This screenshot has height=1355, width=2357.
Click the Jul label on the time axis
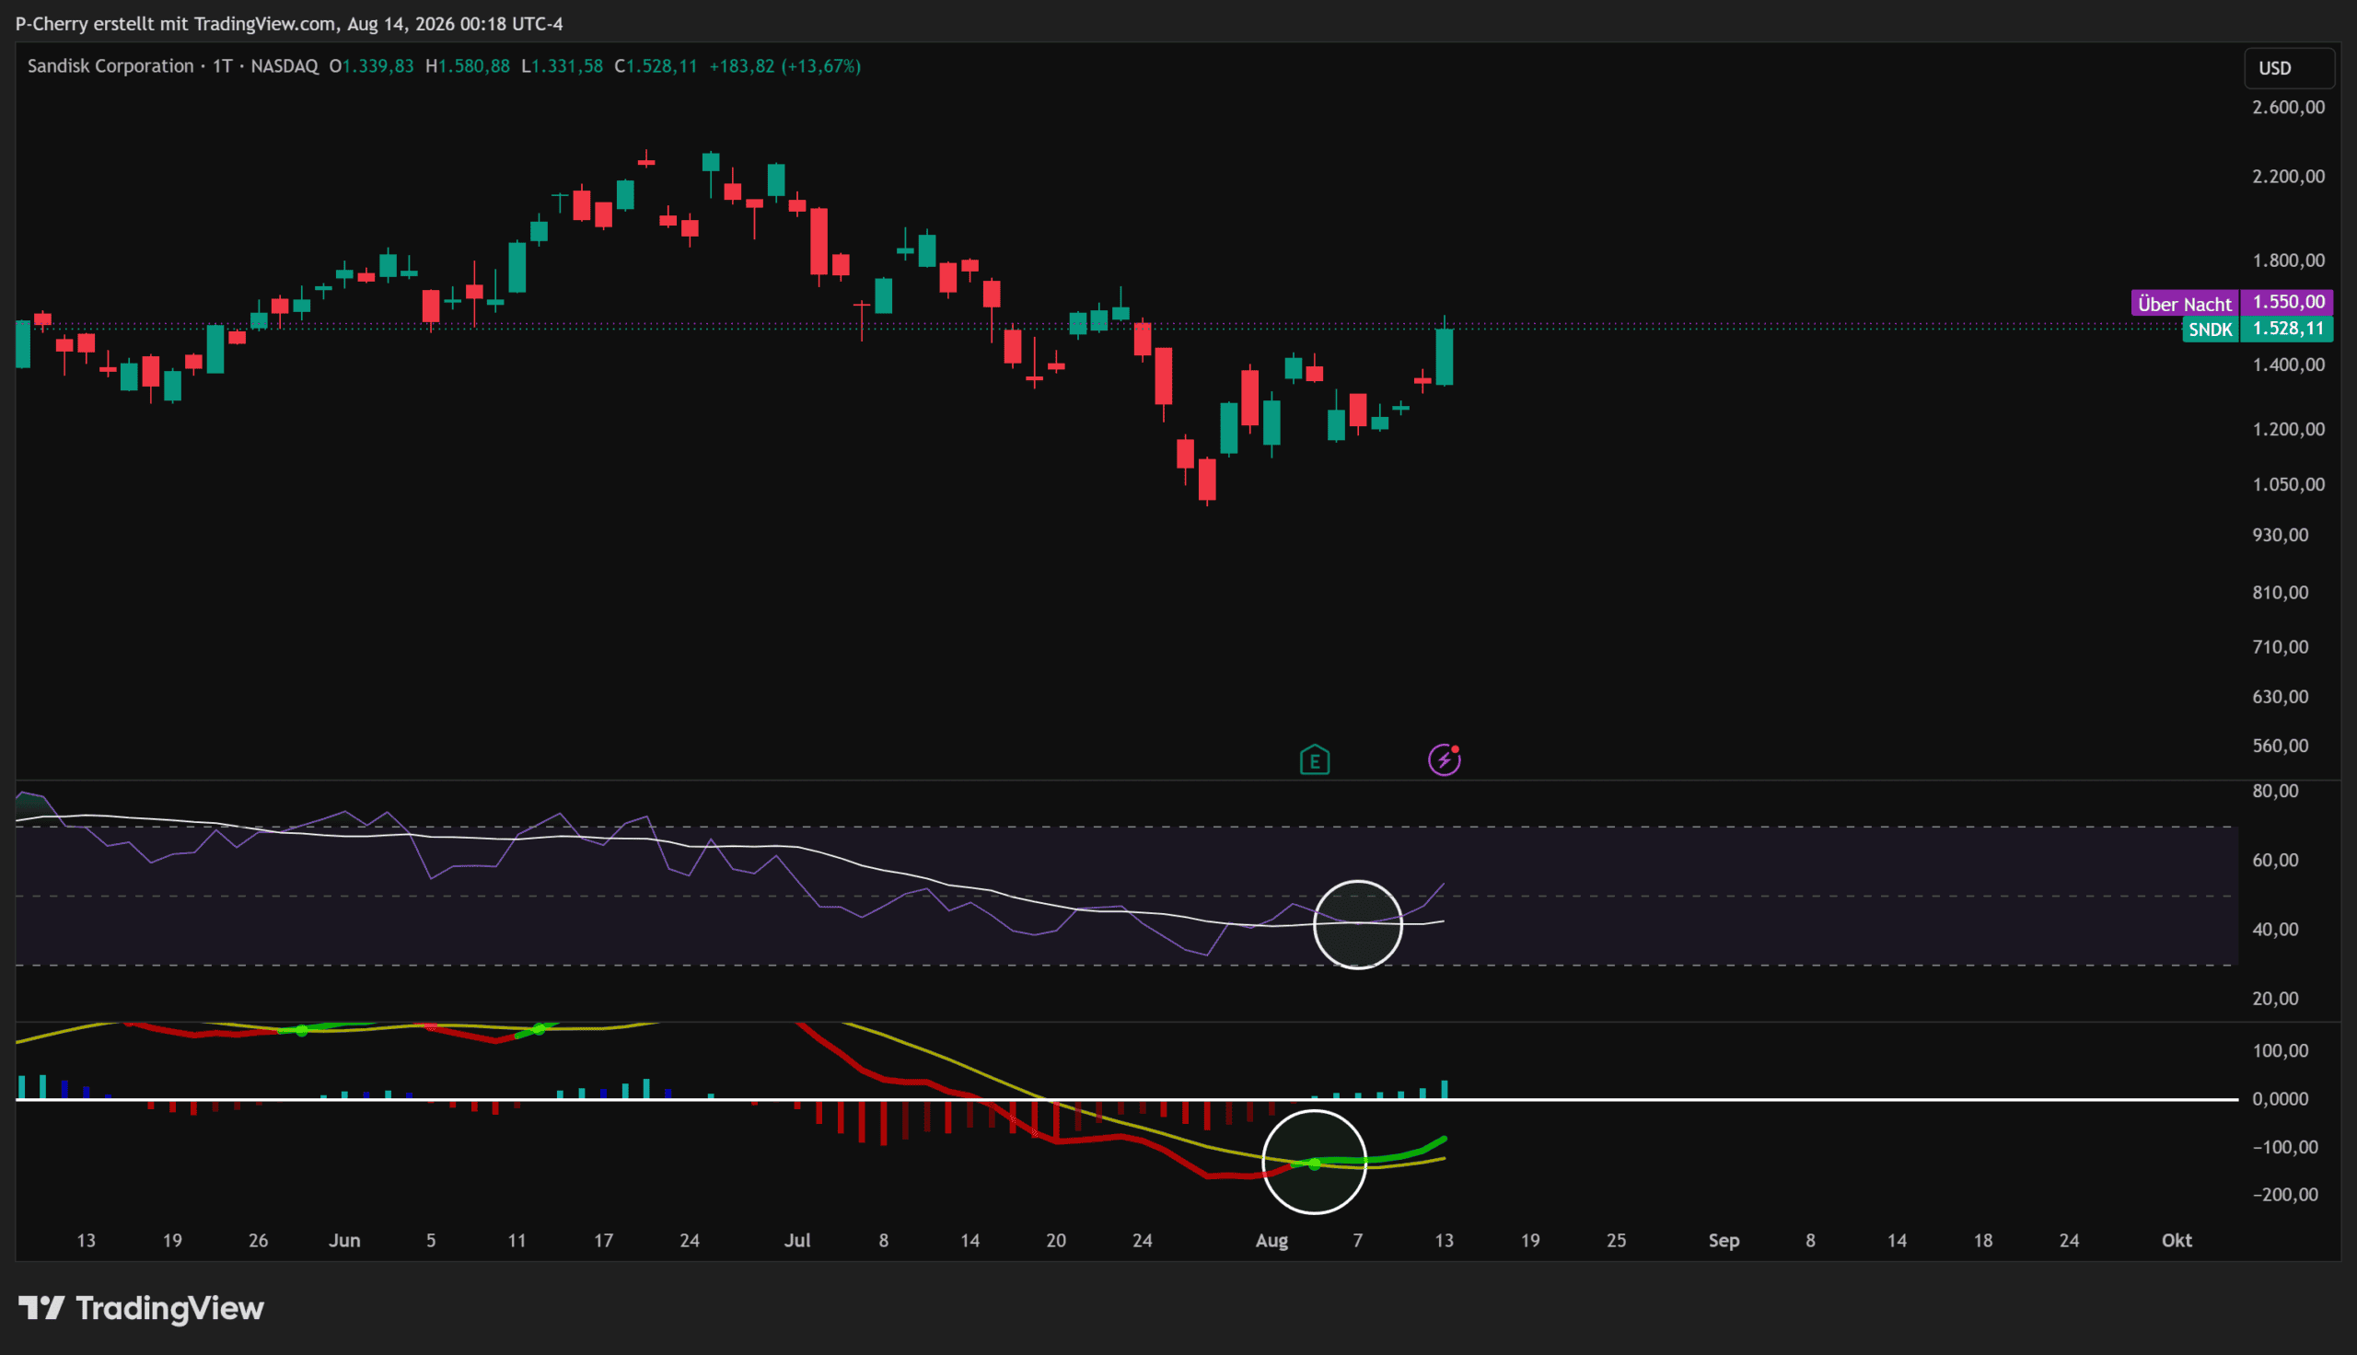coord(797,1241)
